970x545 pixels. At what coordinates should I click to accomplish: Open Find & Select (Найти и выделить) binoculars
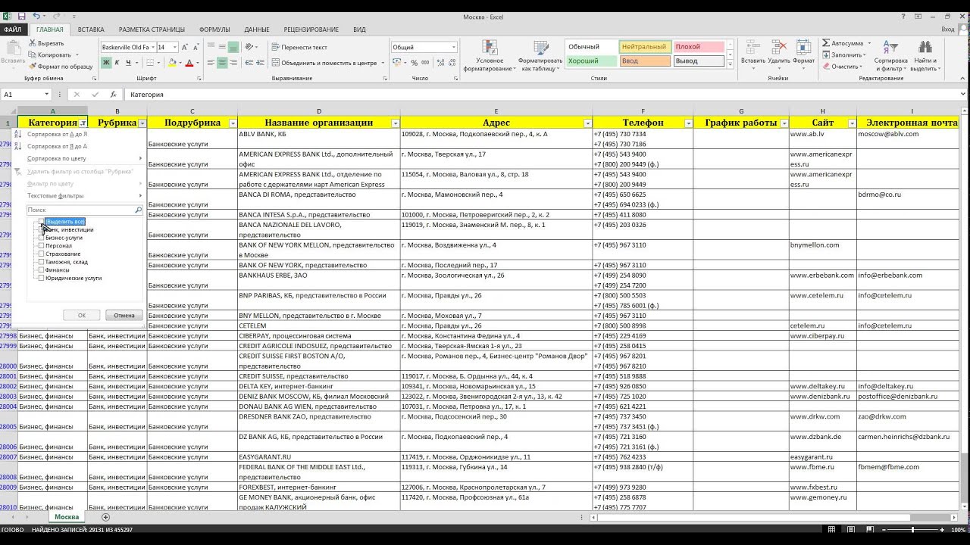pos(924,54)
